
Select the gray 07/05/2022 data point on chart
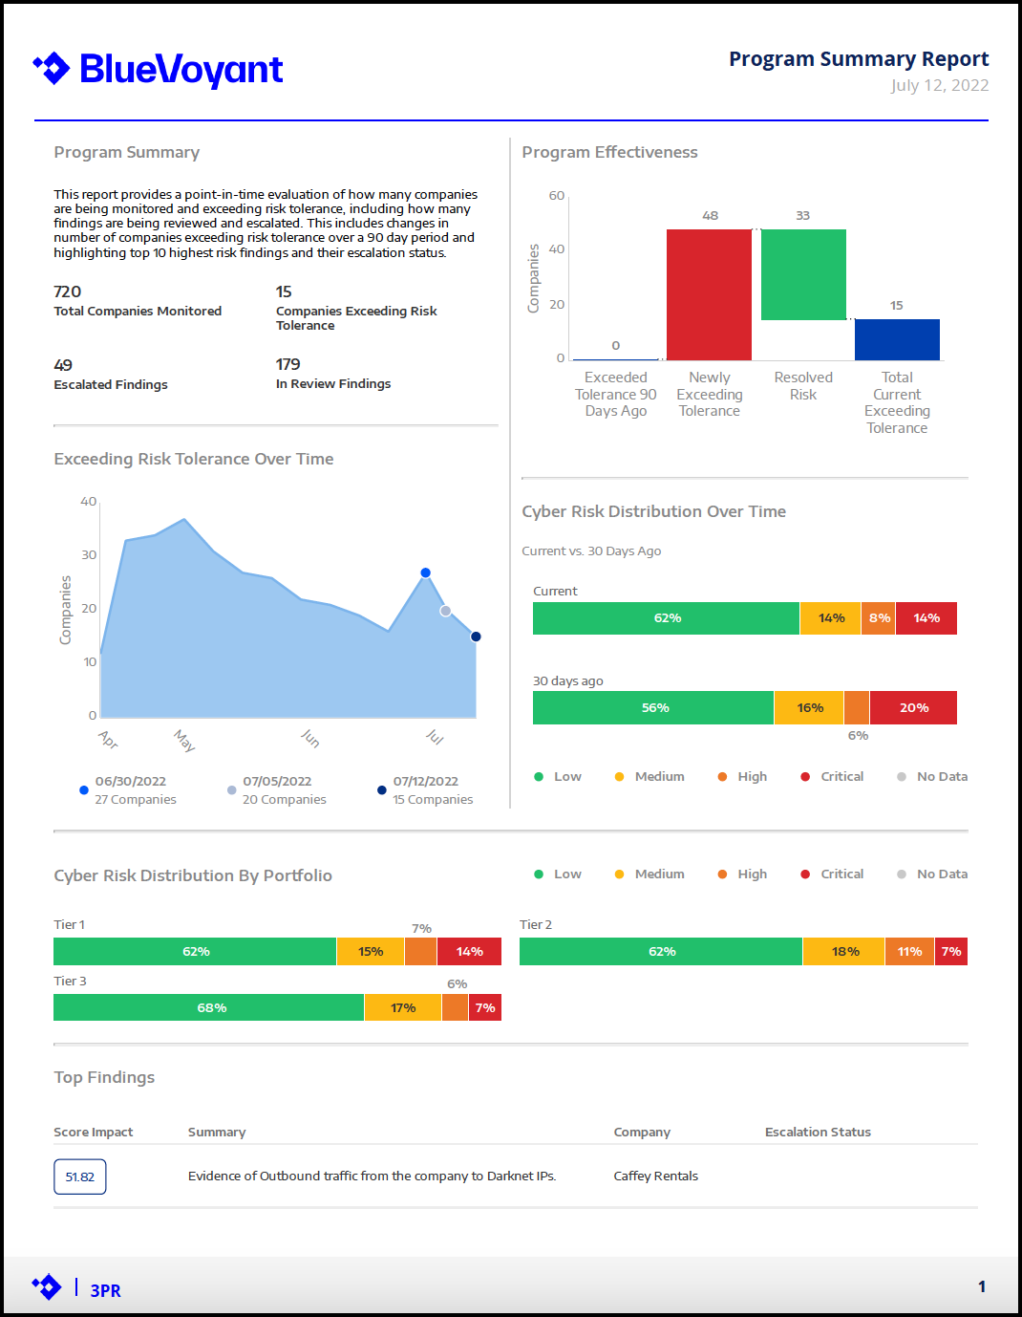pos(445,611)
